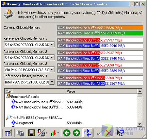Viewport: 147px width, 139px height.
Task: Click the checkmark OK icon
Action: tap(99, 133)
